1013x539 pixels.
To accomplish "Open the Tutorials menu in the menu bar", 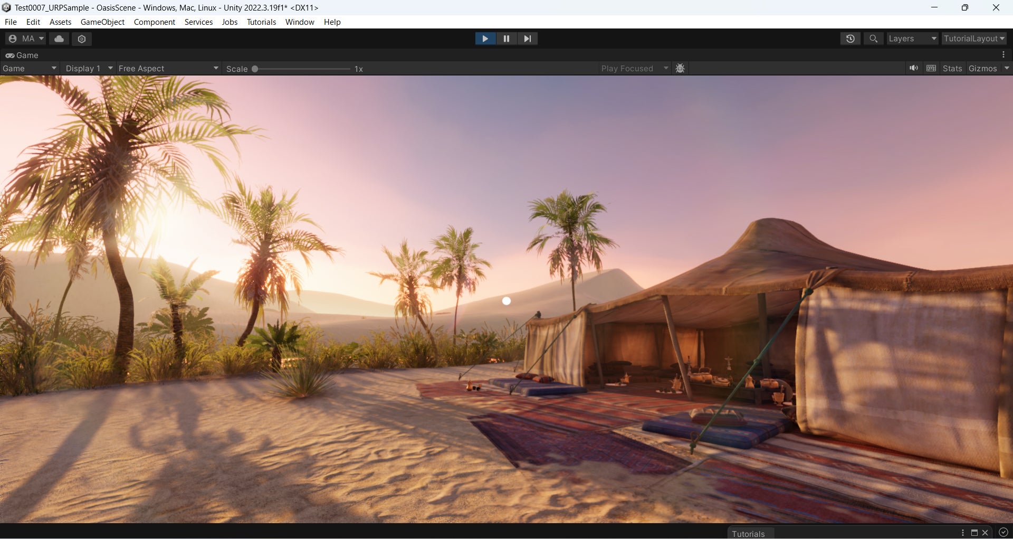I will (262, 22).
